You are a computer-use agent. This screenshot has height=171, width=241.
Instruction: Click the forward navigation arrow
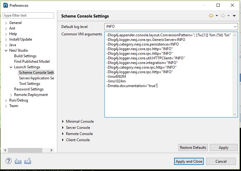[223, 16]
